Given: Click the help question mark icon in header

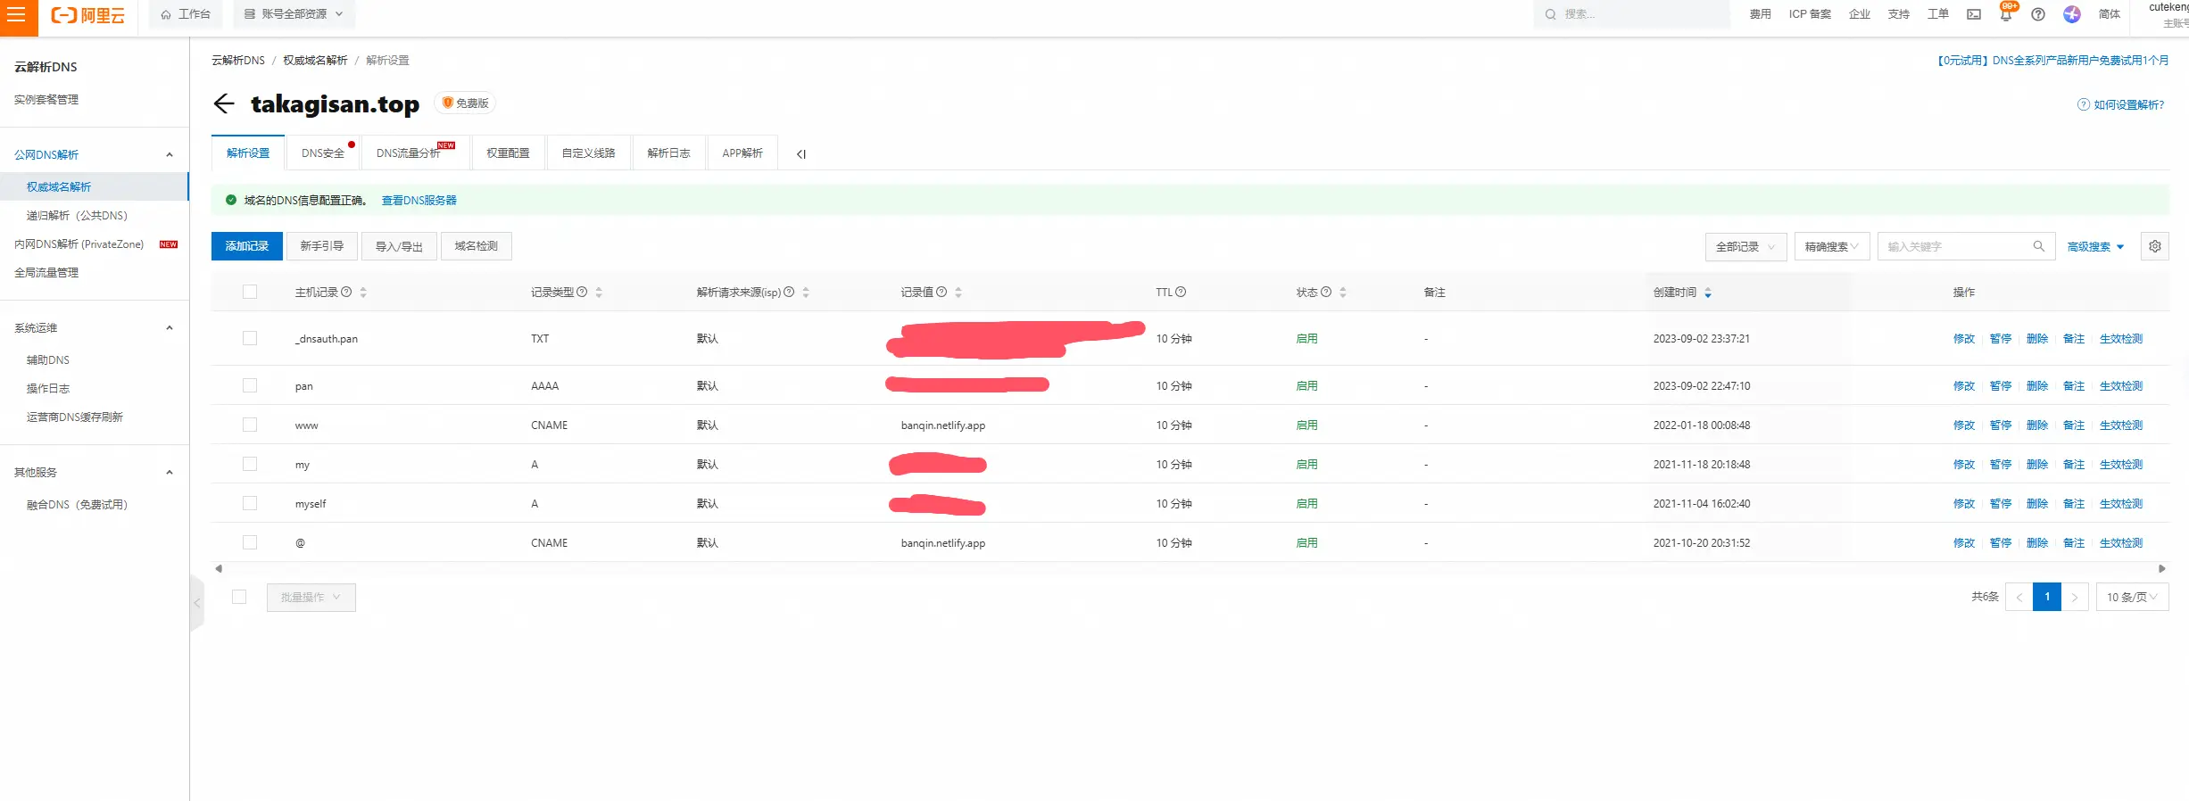Looking at the screenshot, I should click(x=2038, y=14).
